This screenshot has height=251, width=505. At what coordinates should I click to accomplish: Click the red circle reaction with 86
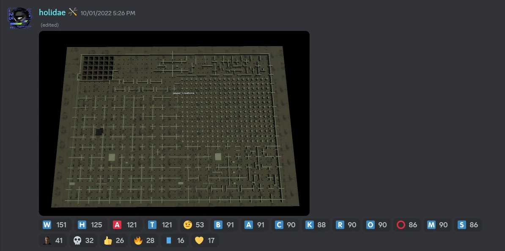[407, 225]
